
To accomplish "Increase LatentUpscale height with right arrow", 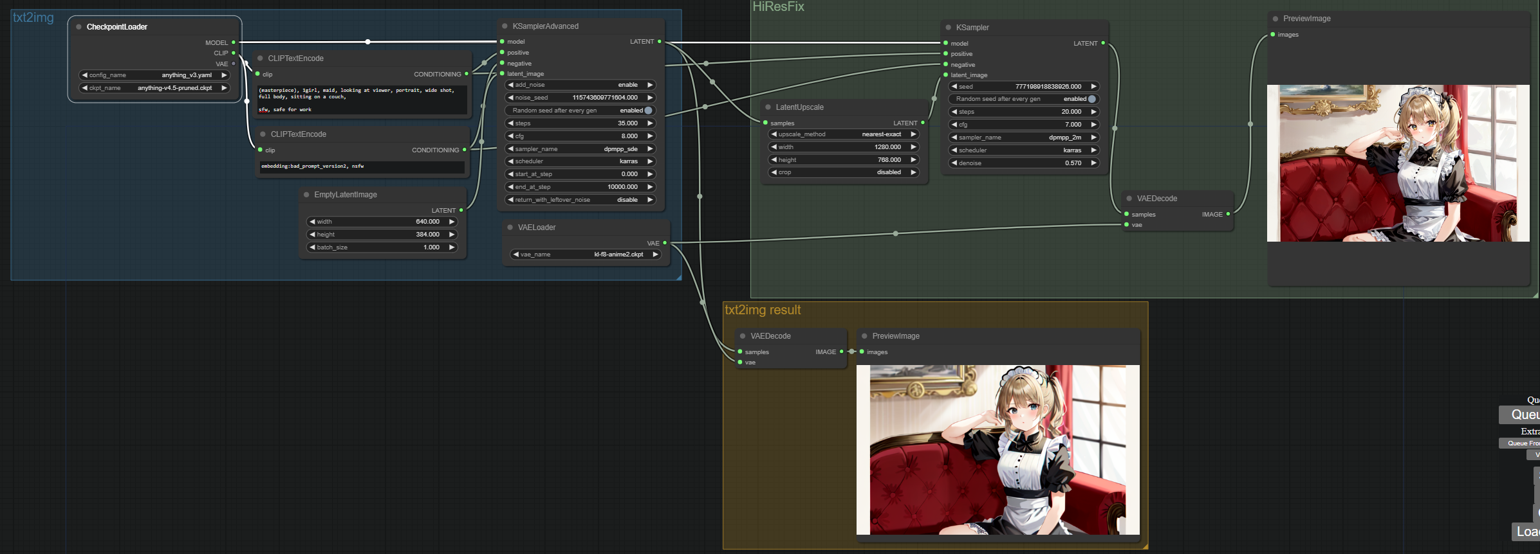I will point(913,160).
